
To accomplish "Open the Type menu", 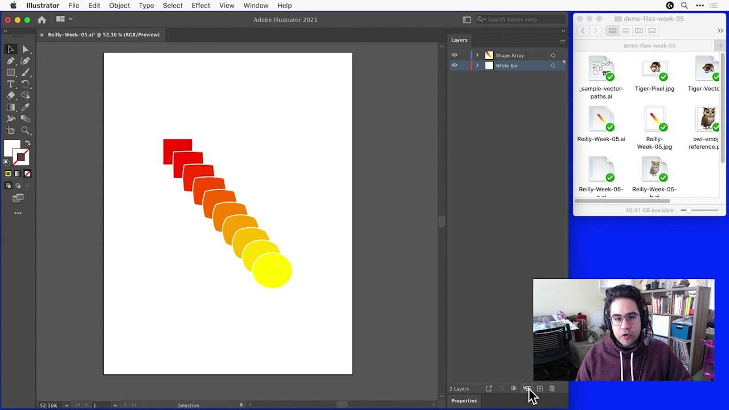I will point(146,6).
